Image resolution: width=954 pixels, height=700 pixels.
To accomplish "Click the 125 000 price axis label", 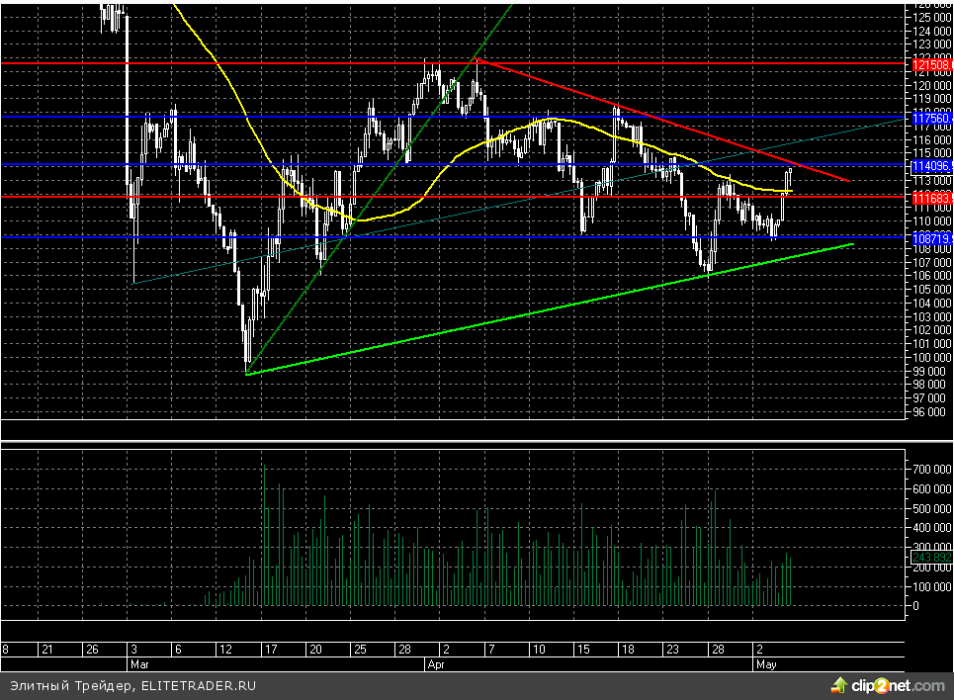I will click(x=931, y=17).
